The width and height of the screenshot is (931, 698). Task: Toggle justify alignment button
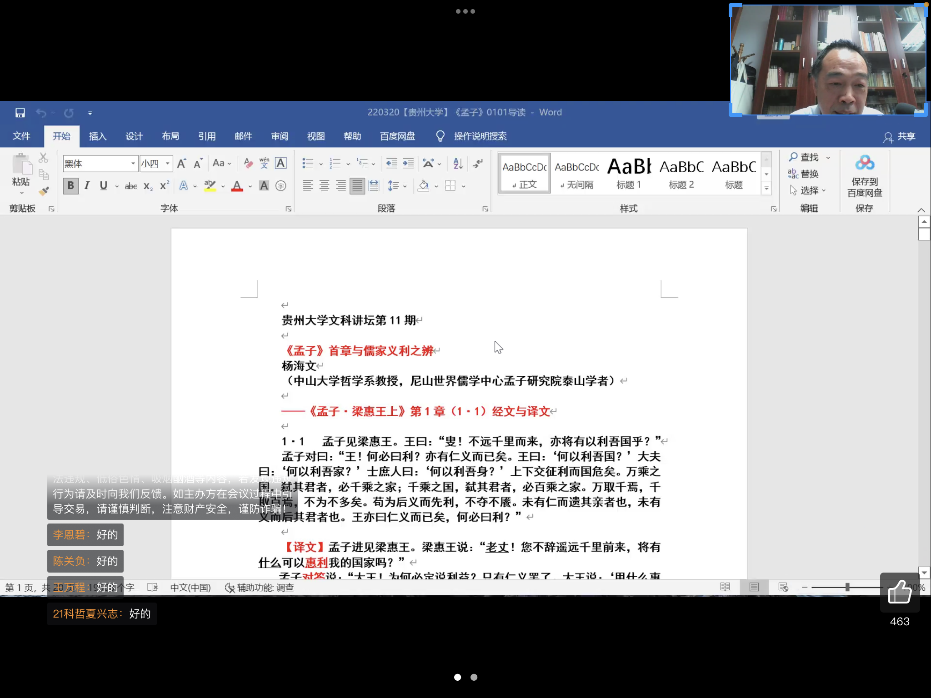(x=357, y=185)
